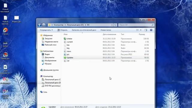Select the news config file icon
This screenshot has width=192, height=108.
pyautogui.click(x=65, y=51)
